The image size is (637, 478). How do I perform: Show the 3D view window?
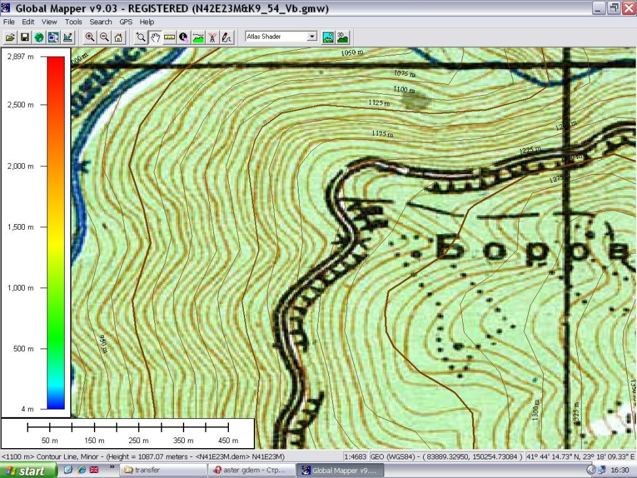pos(342,37)
